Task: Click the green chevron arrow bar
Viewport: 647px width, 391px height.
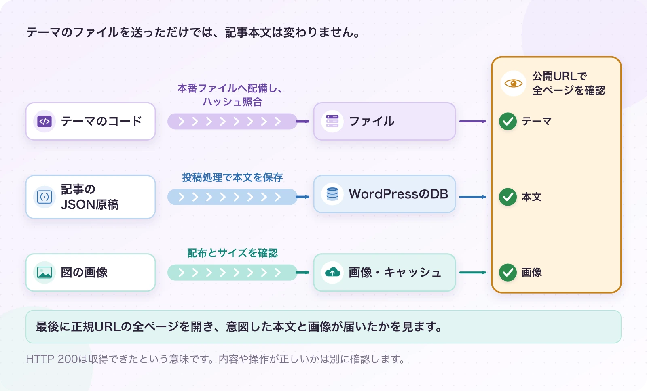Action: pos(232,273)
